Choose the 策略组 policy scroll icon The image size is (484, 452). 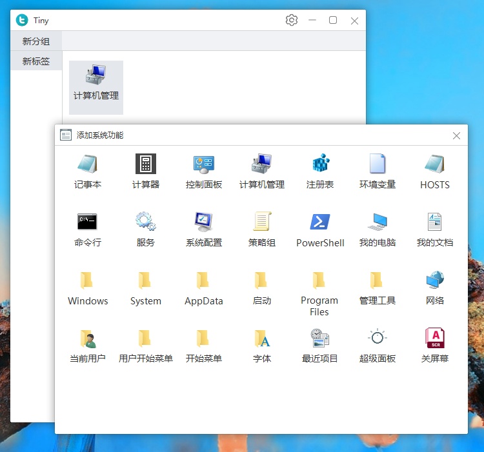tap(261, 222)
